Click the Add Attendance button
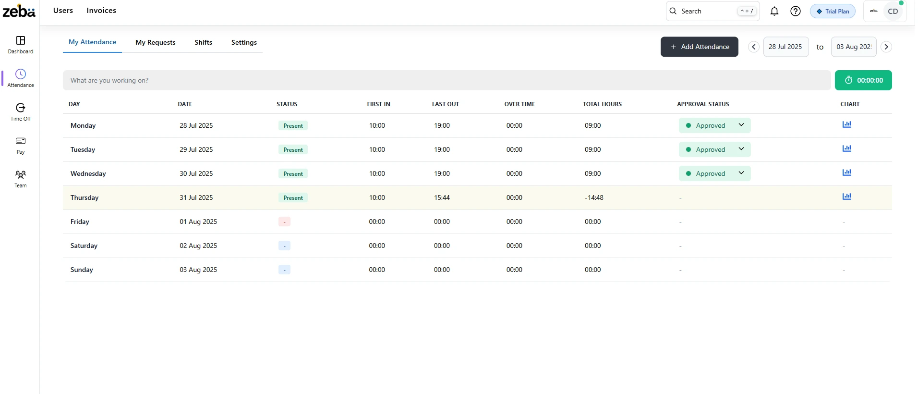918x394 pixels. [x=700, y=47]
